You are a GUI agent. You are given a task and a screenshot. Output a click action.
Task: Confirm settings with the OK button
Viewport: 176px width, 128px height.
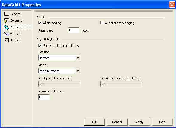tap(94, 122)
